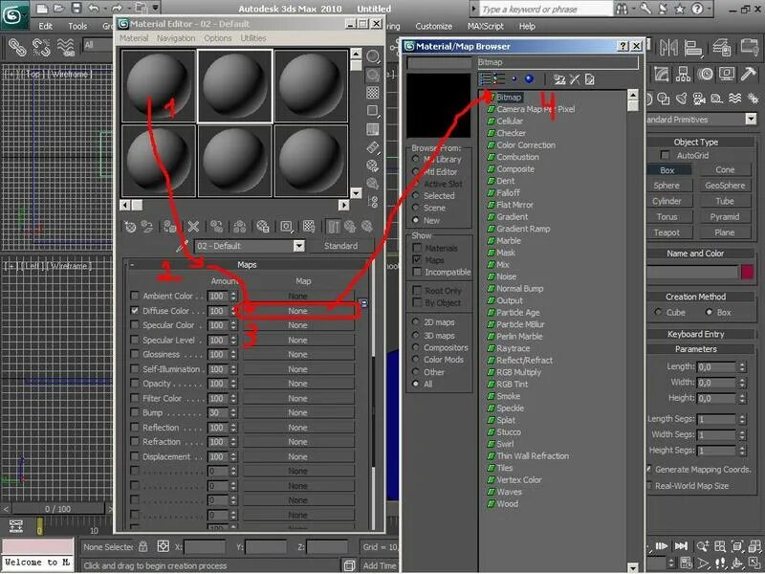Collapse the Maps rollout

[x=247, y=265]
